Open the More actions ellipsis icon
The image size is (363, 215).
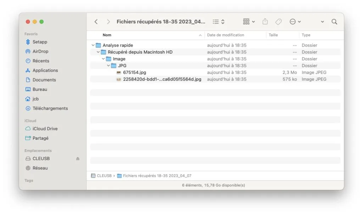coord(293,22)
